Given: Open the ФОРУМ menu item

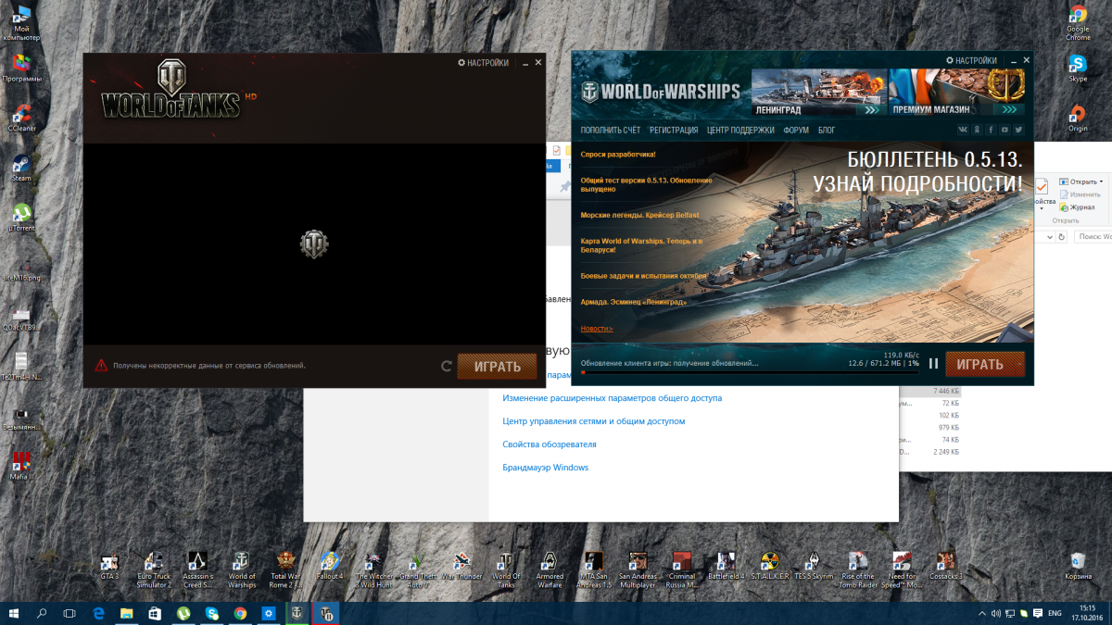Looking at the screenshot, I should tap(796, 131).
